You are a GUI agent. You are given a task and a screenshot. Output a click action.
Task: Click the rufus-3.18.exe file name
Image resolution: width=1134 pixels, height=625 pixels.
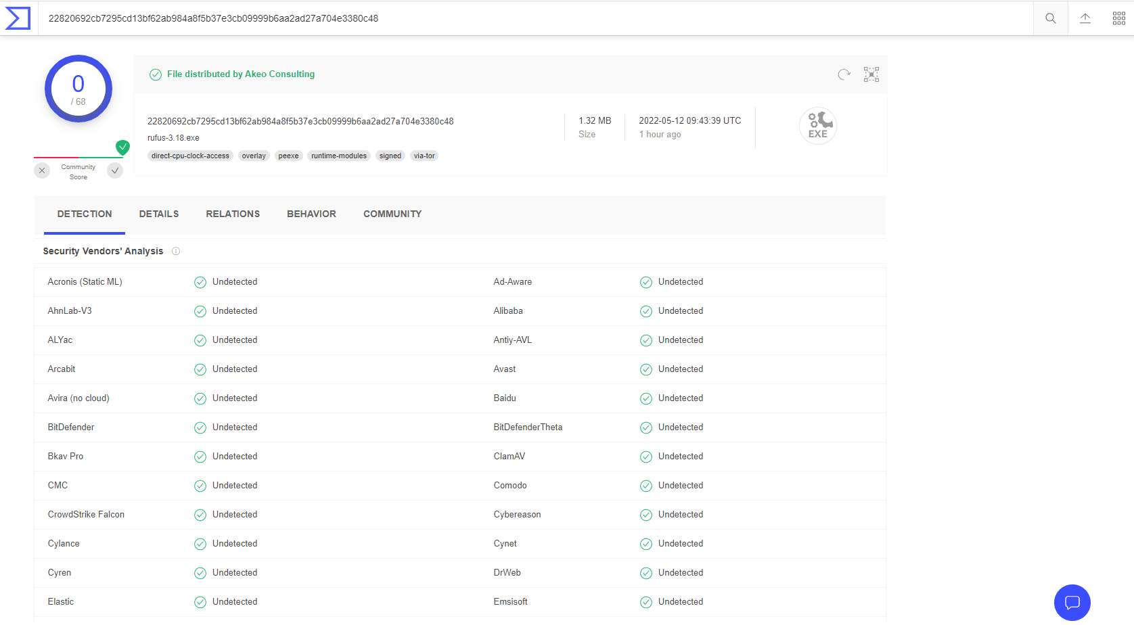pos(173,138)
